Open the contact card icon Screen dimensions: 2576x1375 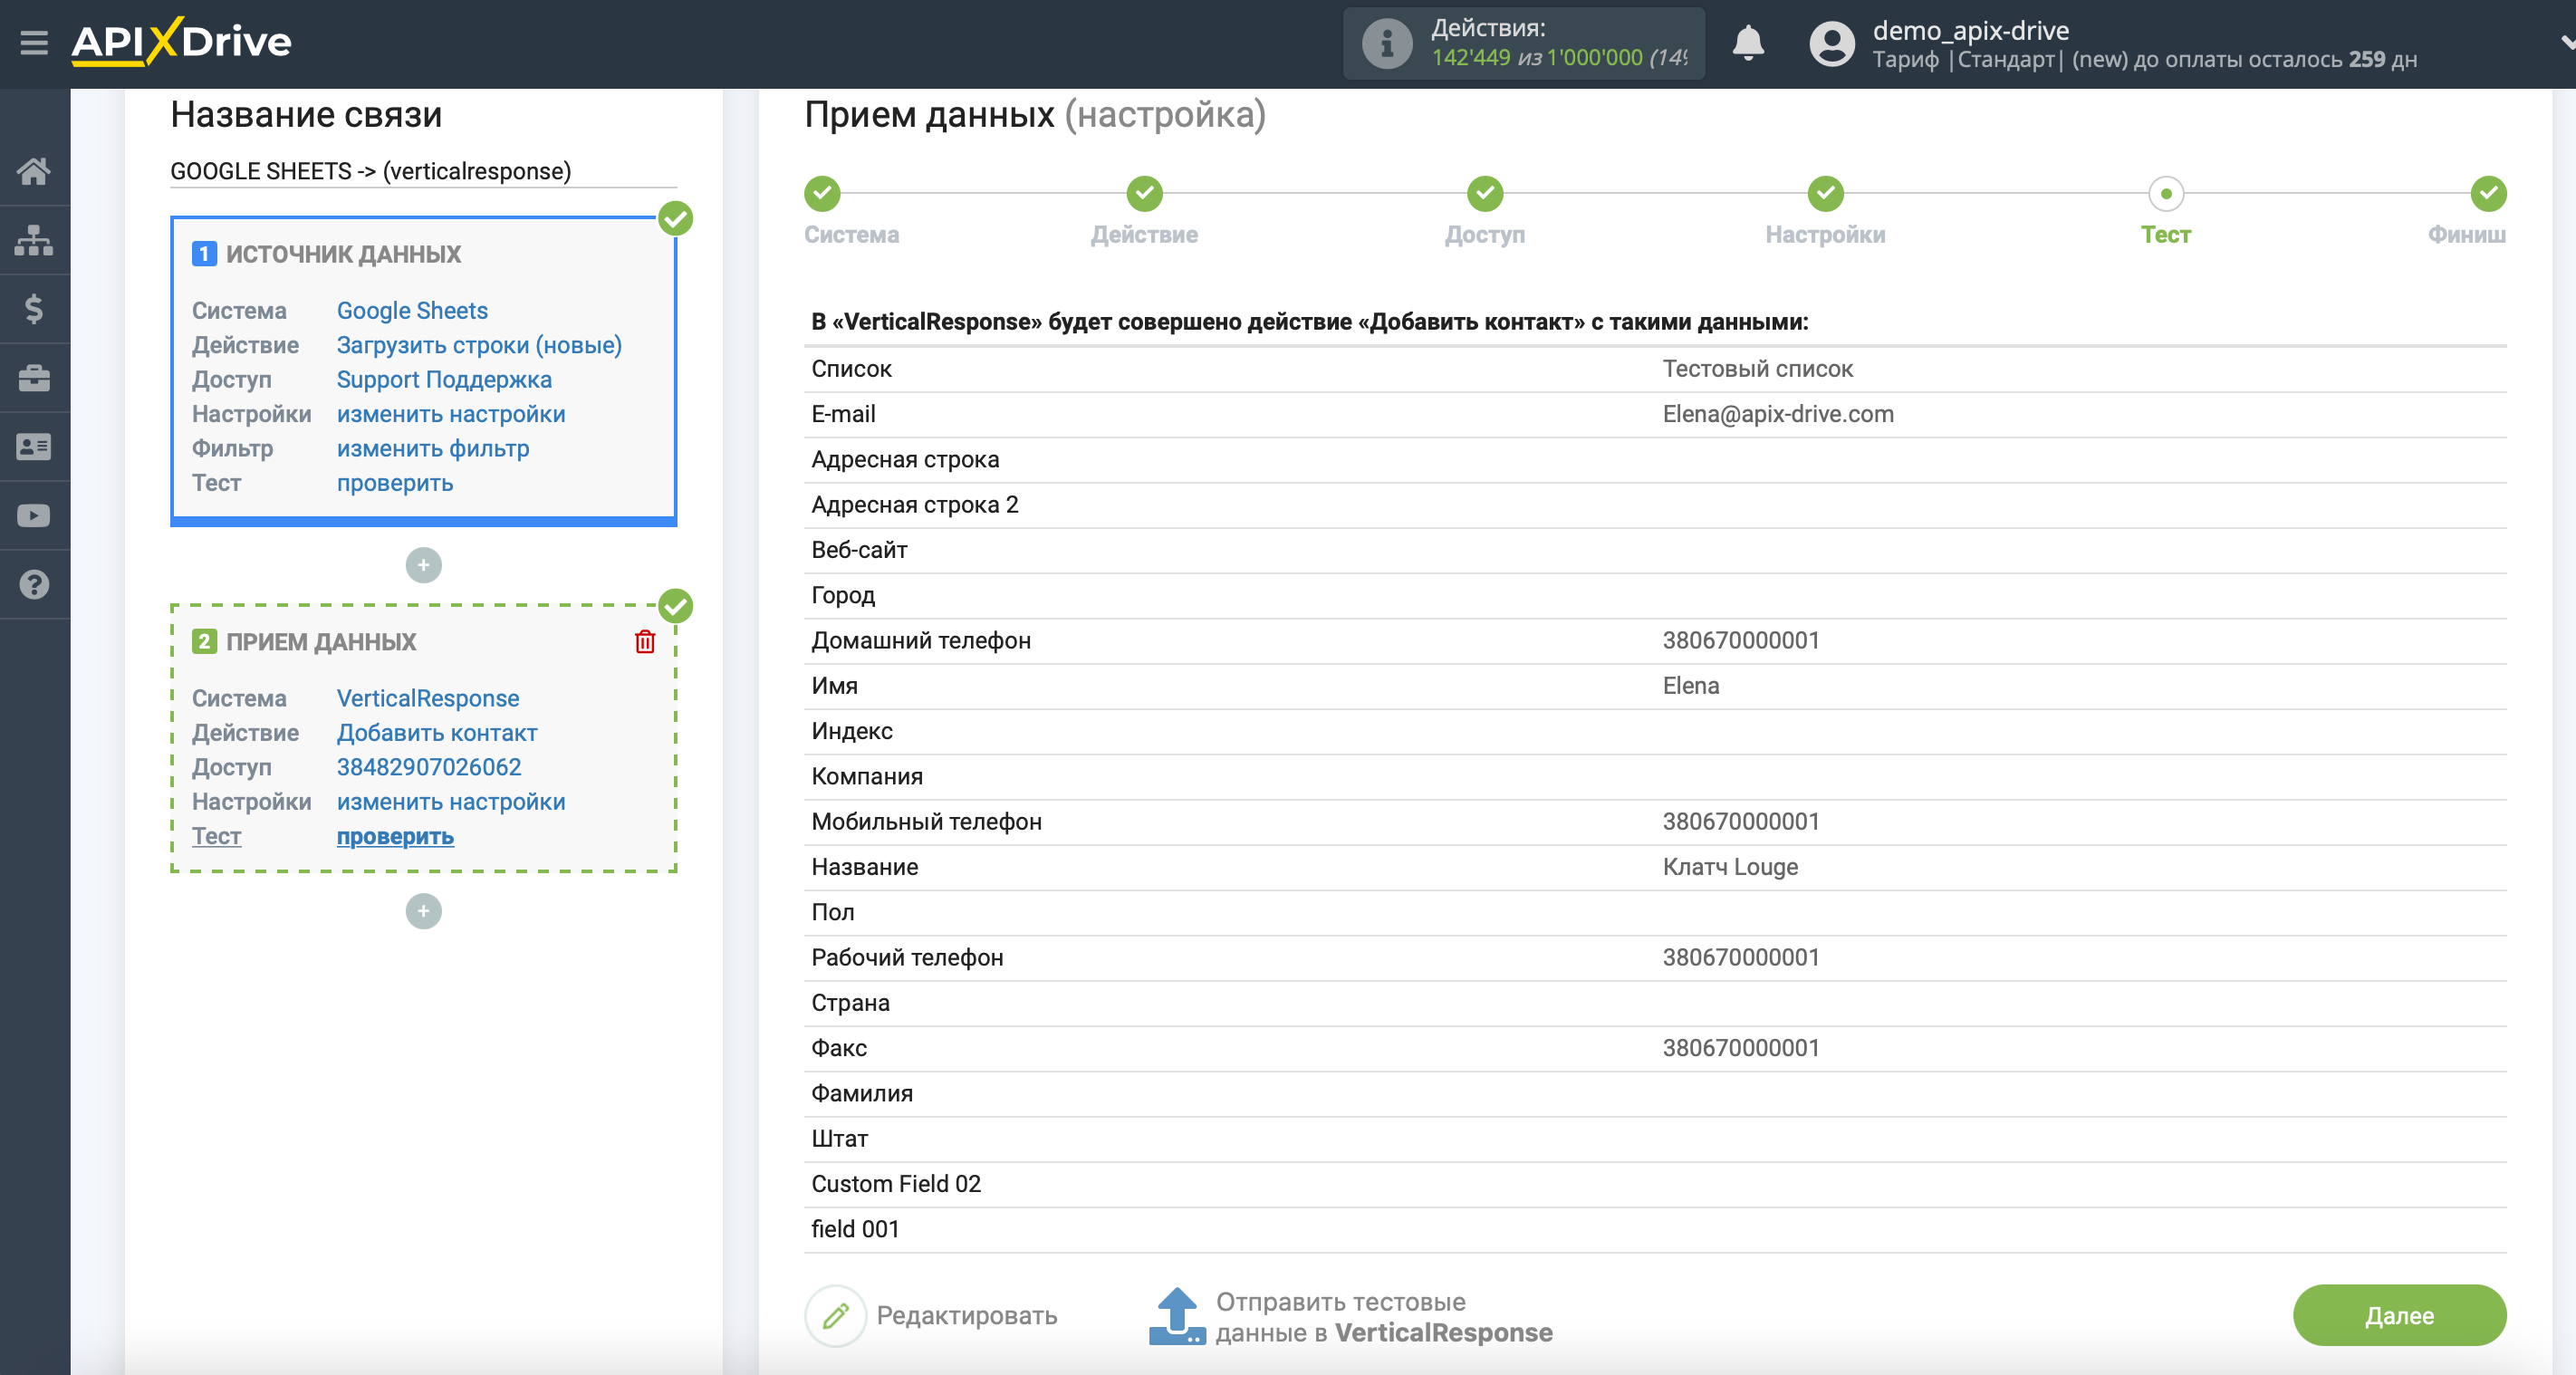click(34, 447)
